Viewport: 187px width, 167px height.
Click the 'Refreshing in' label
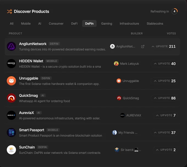pos(159,12)
